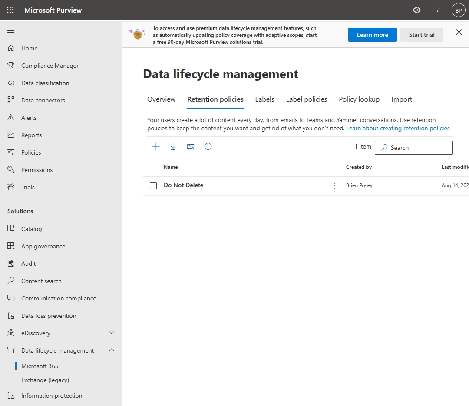Image resolution: width=469 pixels, height=406 pixels.
Task: Open the link about creating retention policies
Action: pyautogui.click(x=398, y=128)
